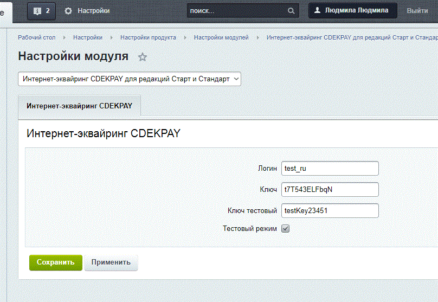Click the Применить button
The height and width of the screenshot is (302, 438).
[111, 262]
